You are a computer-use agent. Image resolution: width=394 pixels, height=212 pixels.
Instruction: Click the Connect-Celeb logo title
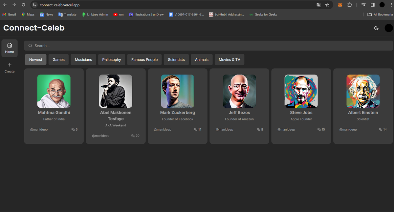[x=34, y=28]
